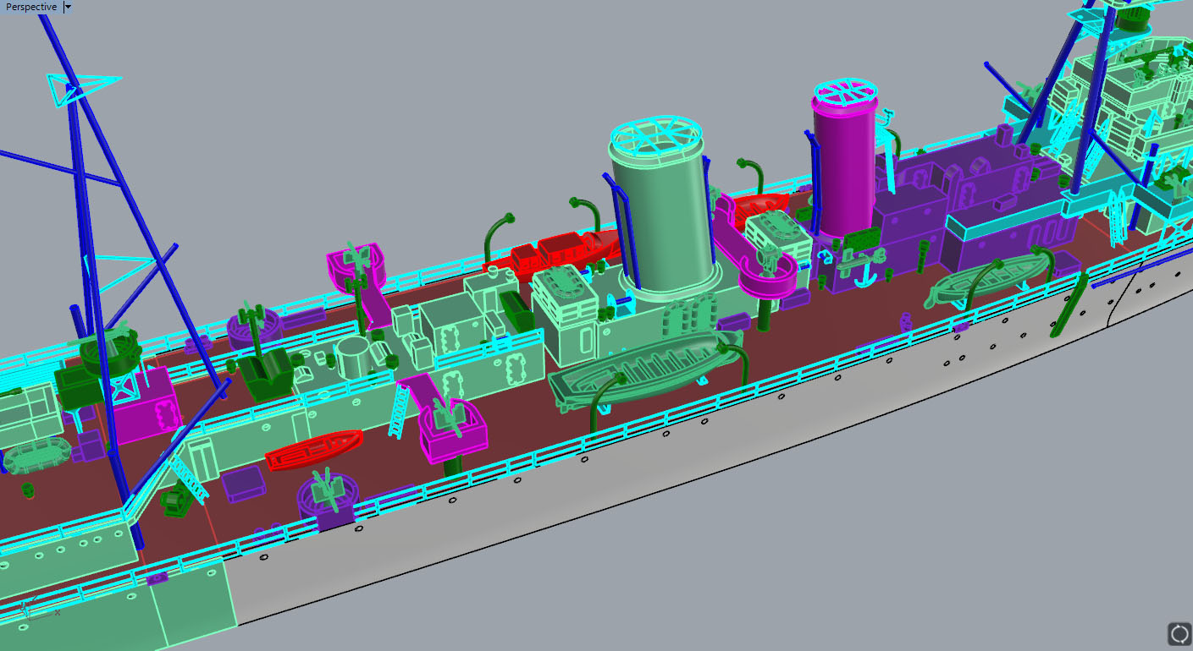Click the Perspective viewport title label
The width and height of the screenshot is (1193, 651).
point(31,7)
